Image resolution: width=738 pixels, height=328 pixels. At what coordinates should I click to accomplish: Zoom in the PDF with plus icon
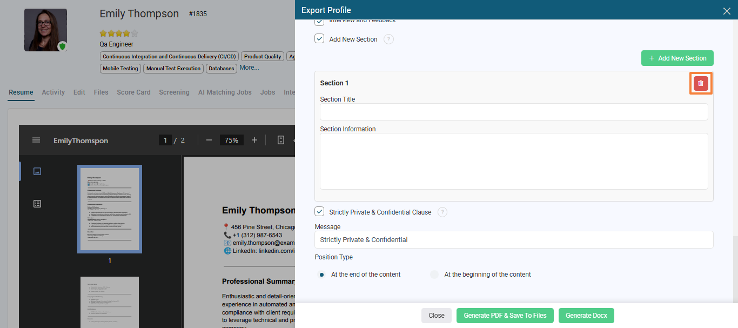254,140
